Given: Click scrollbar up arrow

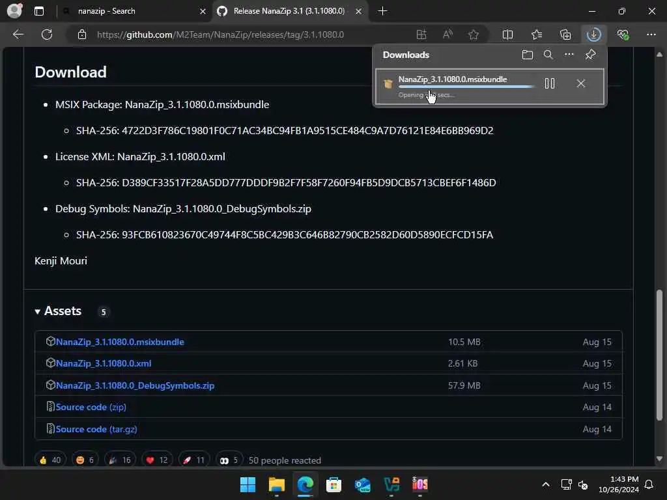Looking at the screenshot, I should (x=659, y=55).
